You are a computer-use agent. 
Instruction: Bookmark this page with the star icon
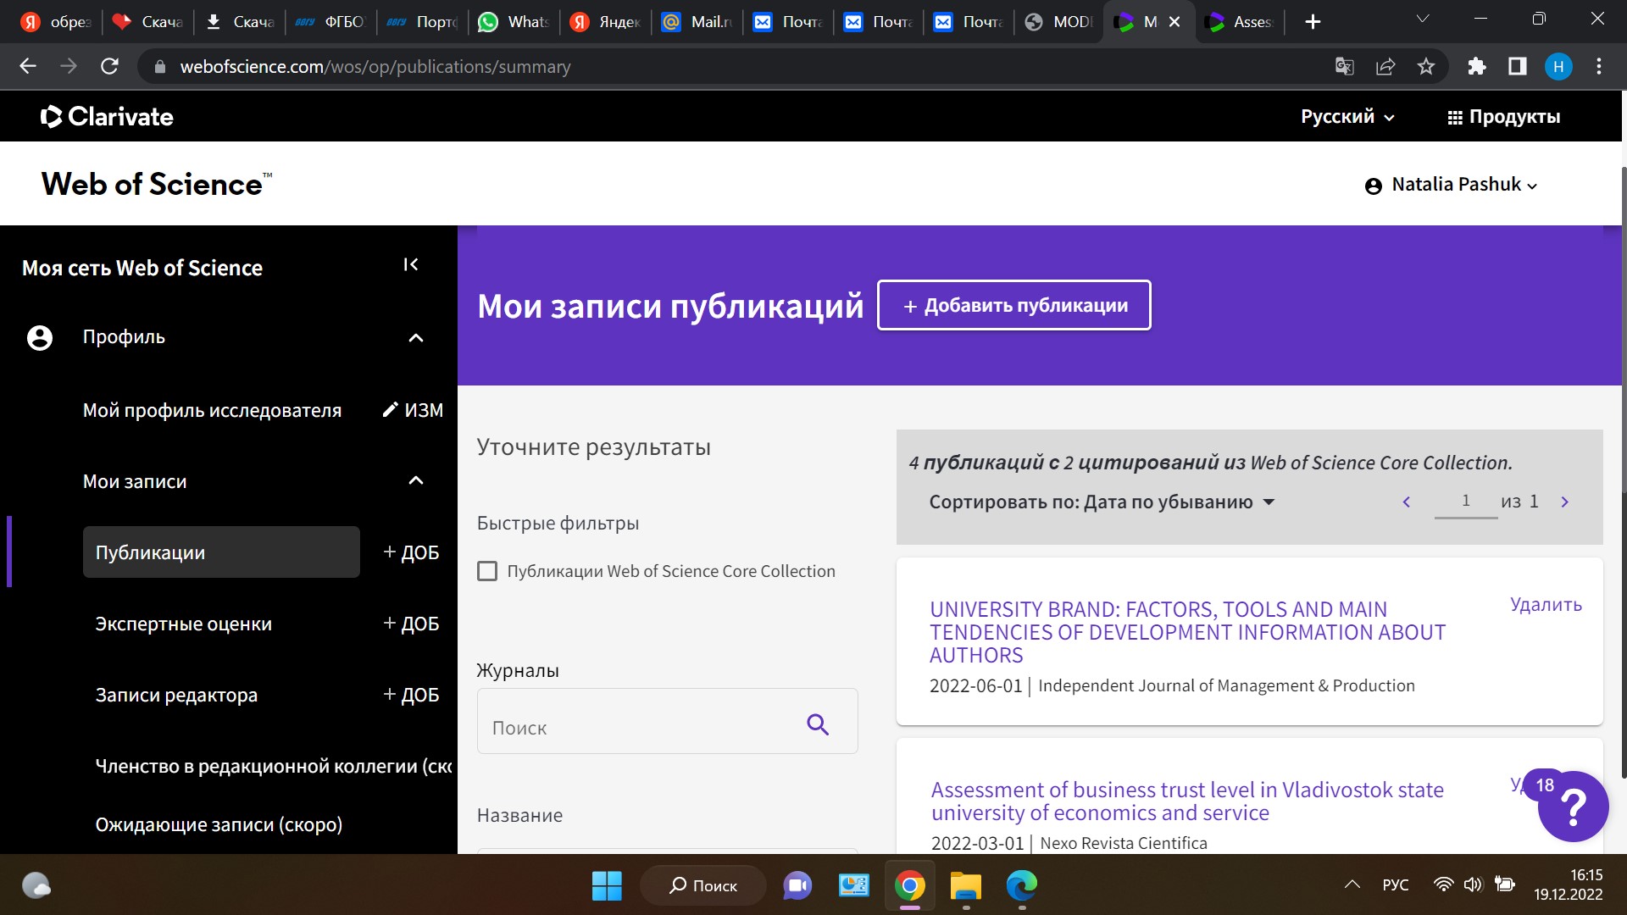pyautogui.click(x=1426, y=67)
